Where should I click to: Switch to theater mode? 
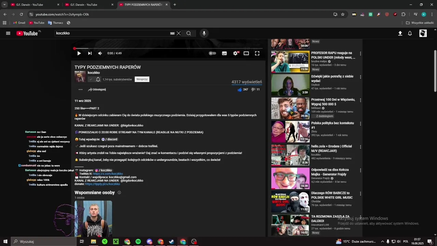click(x=246, y=53)
